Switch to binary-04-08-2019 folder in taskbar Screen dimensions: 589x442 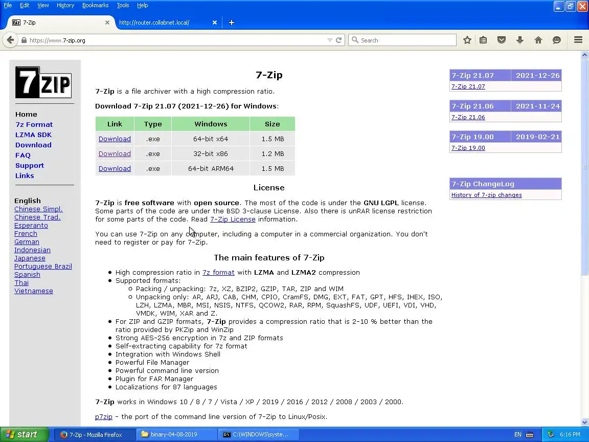(x=176, y=434)
